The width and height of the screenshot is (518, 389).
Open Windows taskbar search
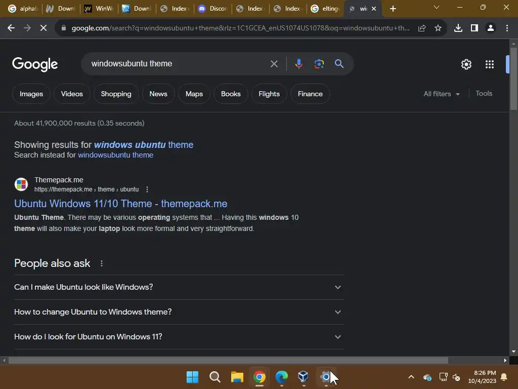pos(214,377)
